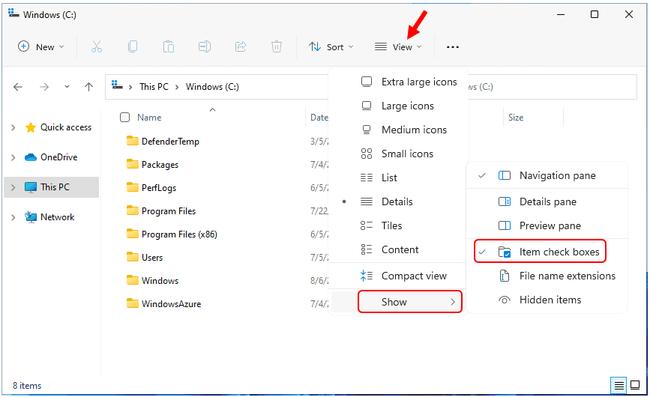650x397 pixels.
Task: Choose Extra large icons view
Action: pyautogui.click(x=398, y=82)
